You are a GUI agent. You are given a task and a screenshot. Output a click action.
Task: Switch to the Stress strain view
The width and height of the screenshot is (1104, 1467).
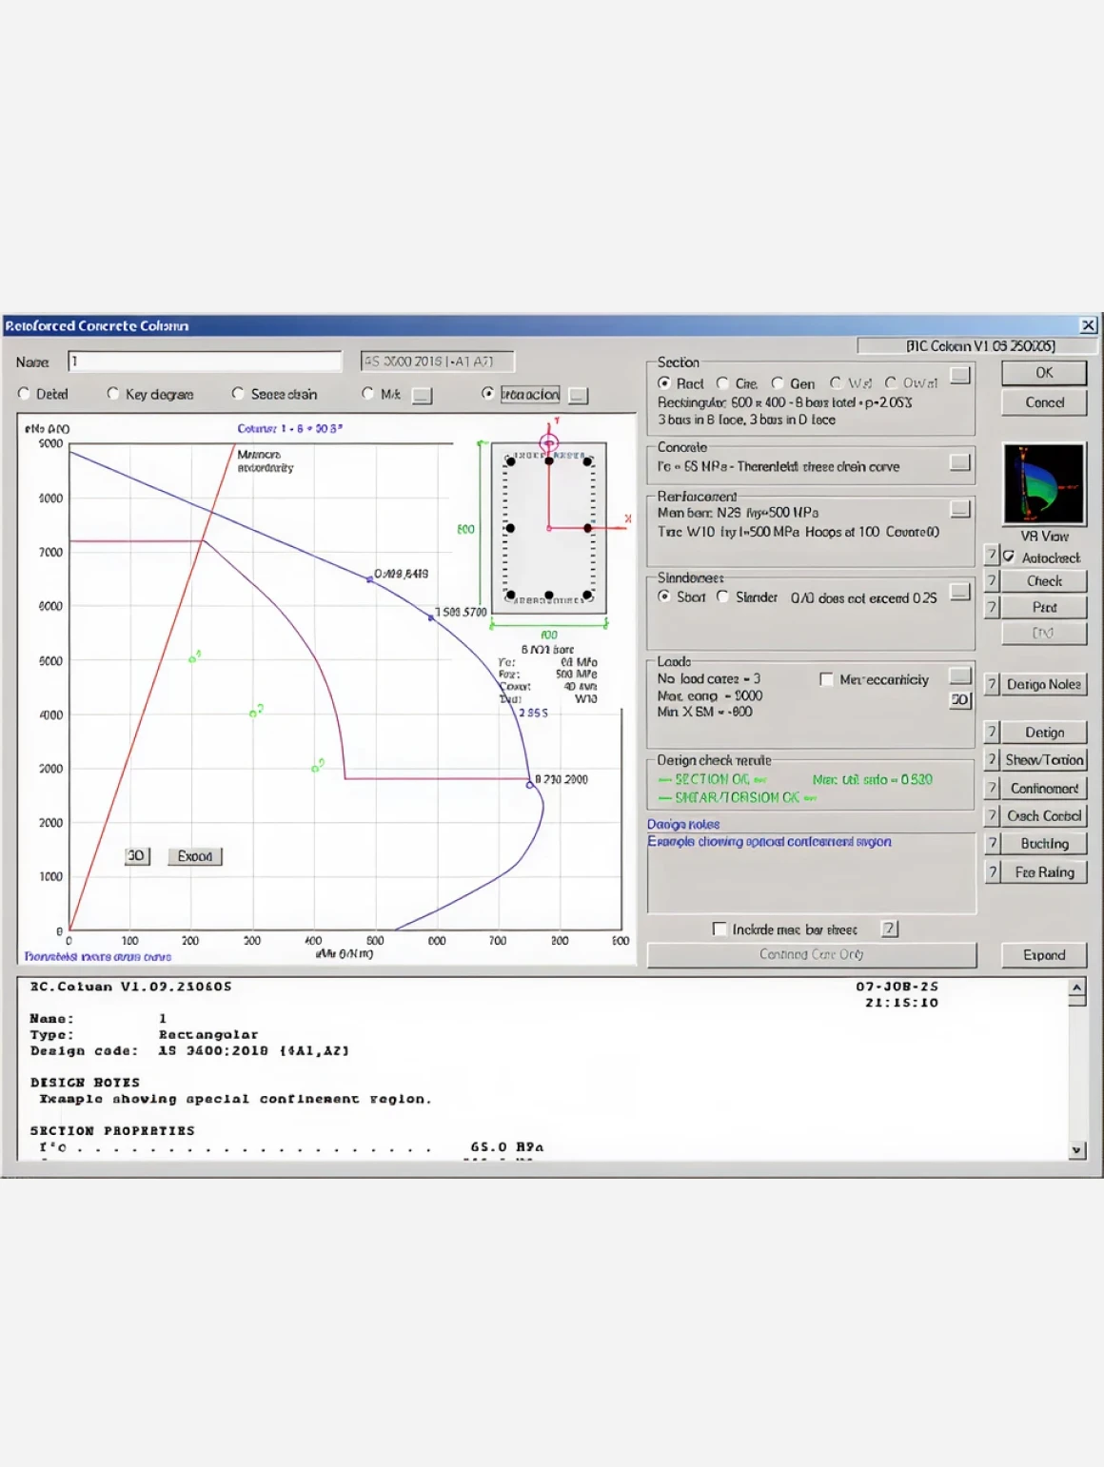pyautogui.click(x=238, y=394)
